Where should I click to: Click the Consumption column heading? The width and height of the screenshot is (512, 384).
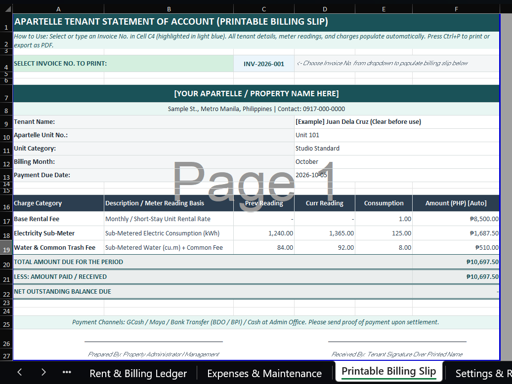tap(384, 203)
